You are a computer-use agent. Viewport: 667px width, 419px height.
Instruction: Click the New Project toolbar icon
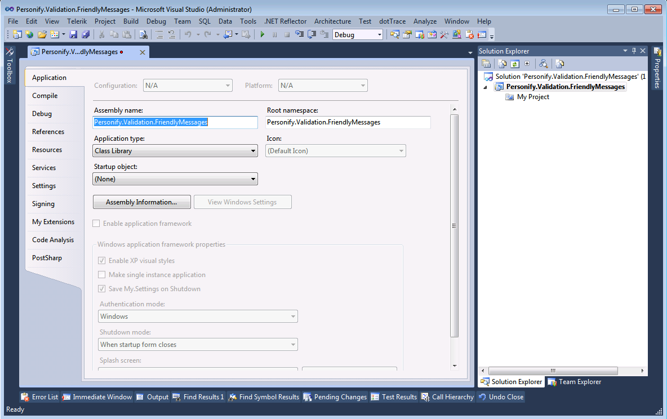coord(17,34)
